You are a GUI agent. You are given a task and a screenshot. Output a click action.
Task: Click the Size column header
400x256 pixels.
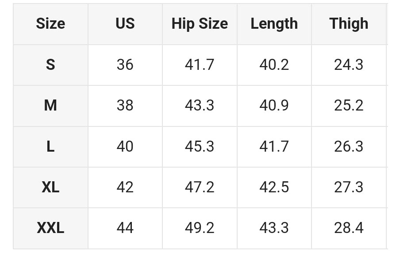[x=50, y=24]
